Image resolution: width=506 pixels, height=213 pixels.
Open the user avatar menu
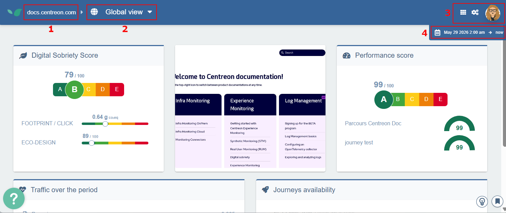493,13
